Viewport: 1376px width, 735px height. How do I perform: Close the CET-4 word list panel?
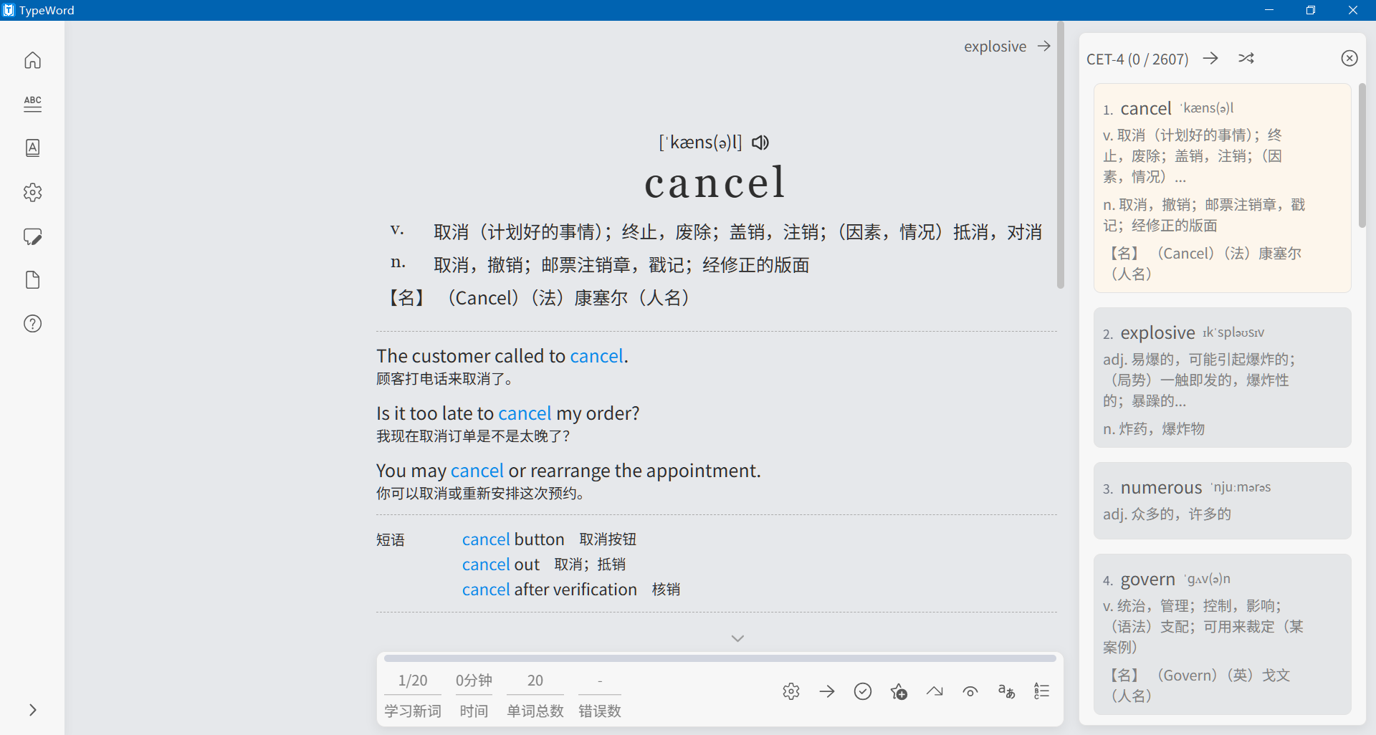[x=1349, y=59]
